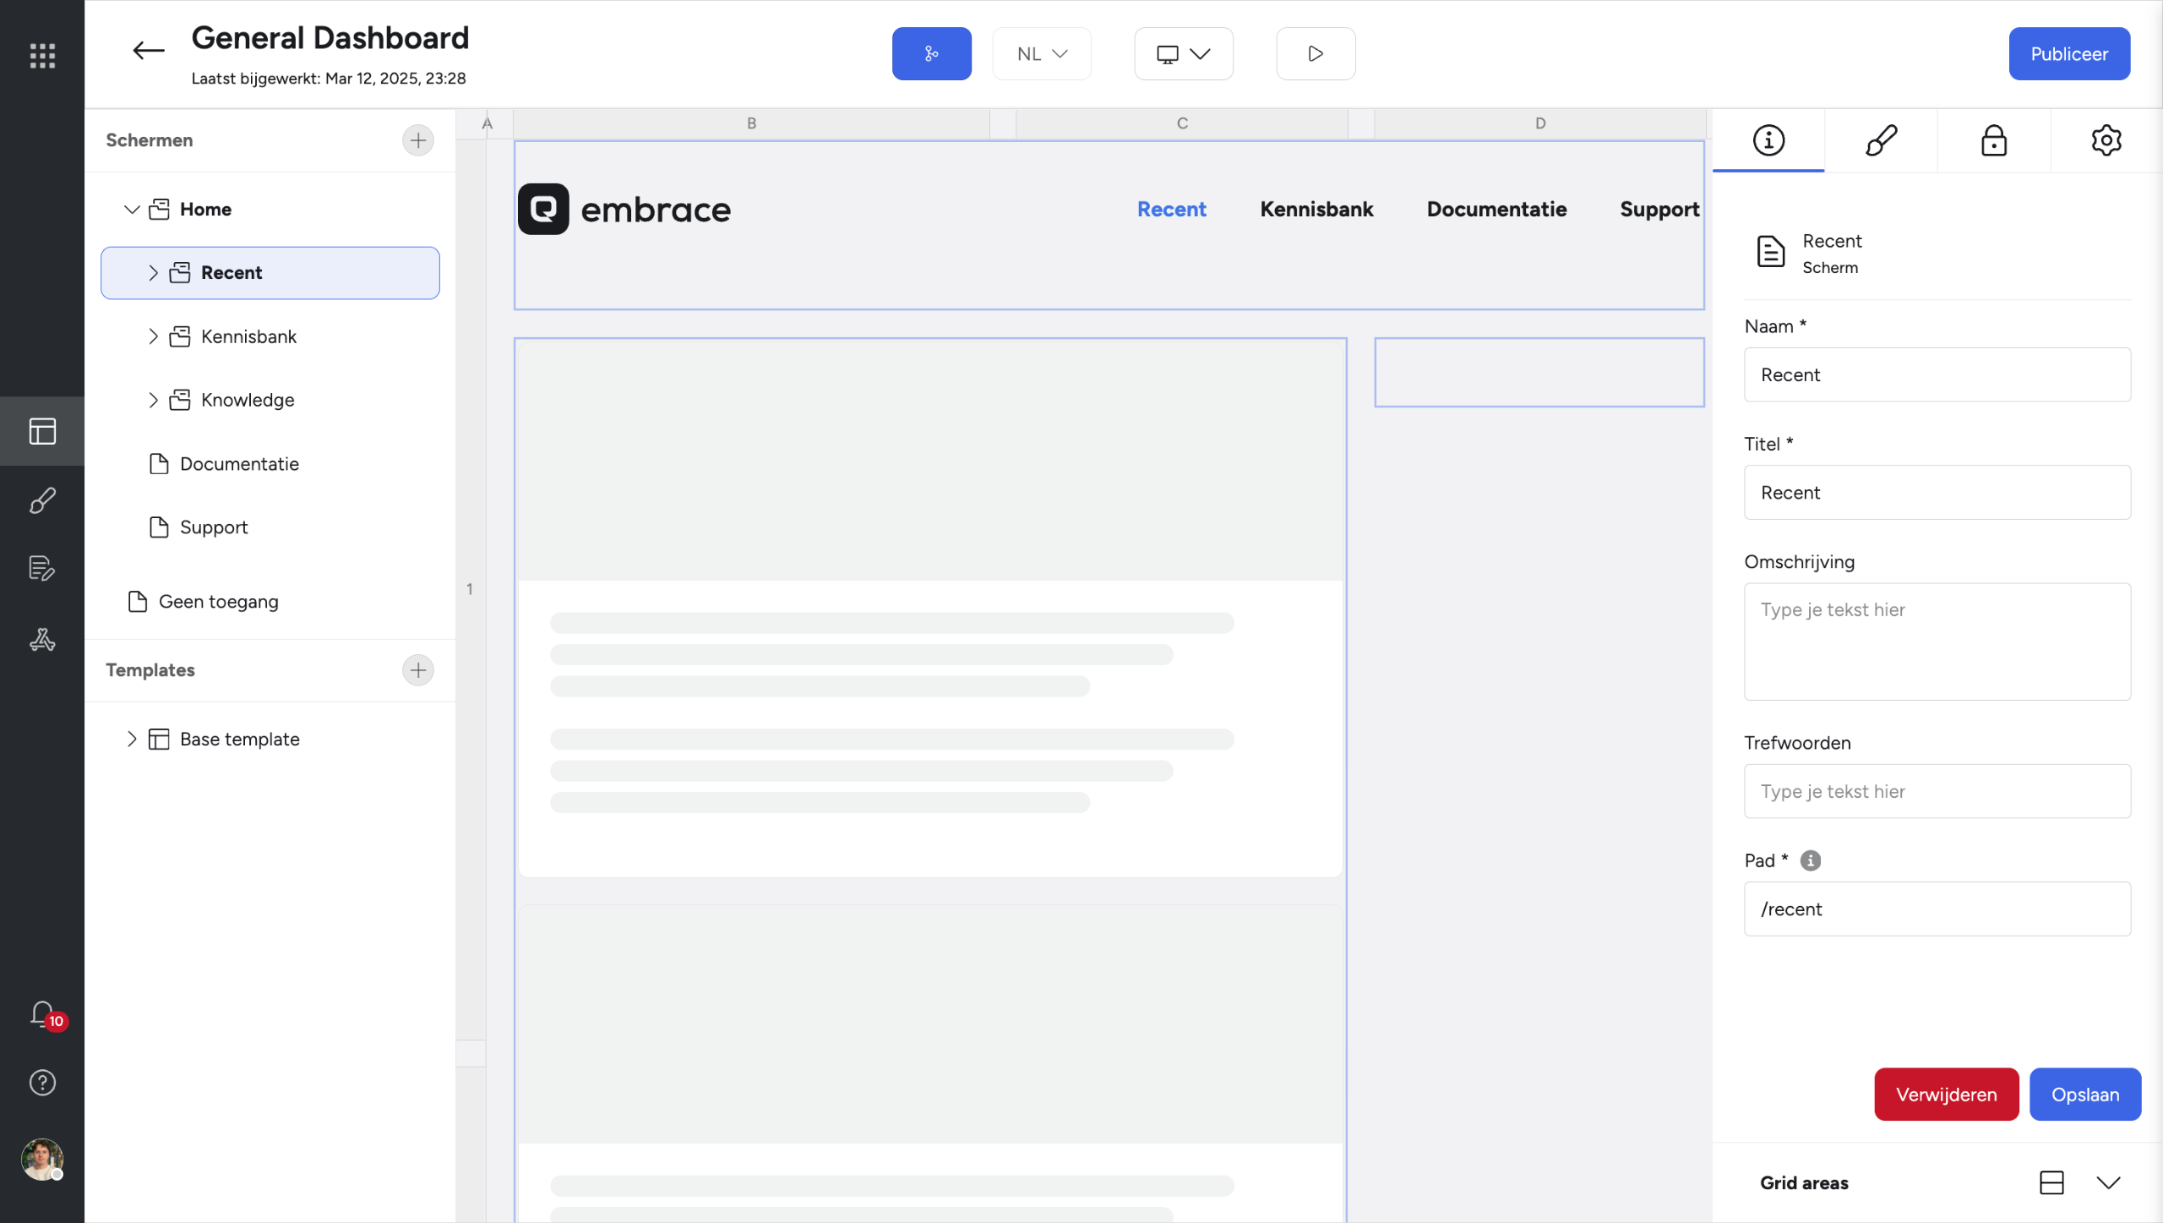Select the Documentatie screen
This screenshot has height=1223, width=2163.
click(239, 464)
